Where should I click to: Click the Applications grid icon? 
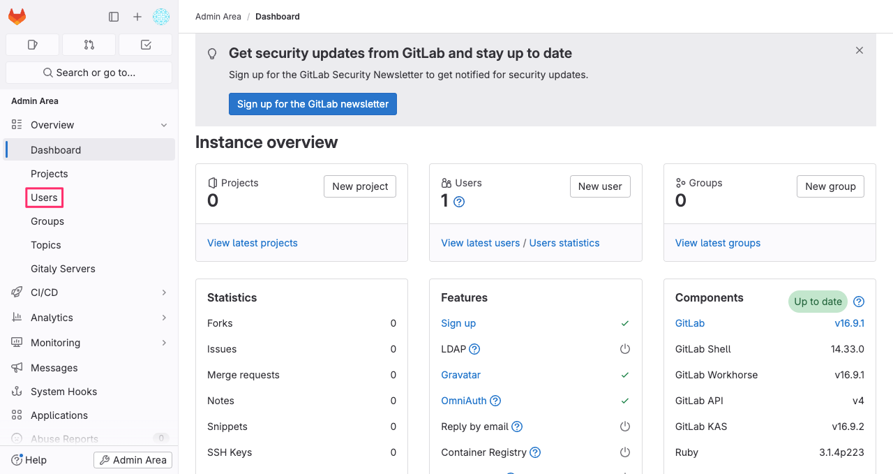[17, 415]
